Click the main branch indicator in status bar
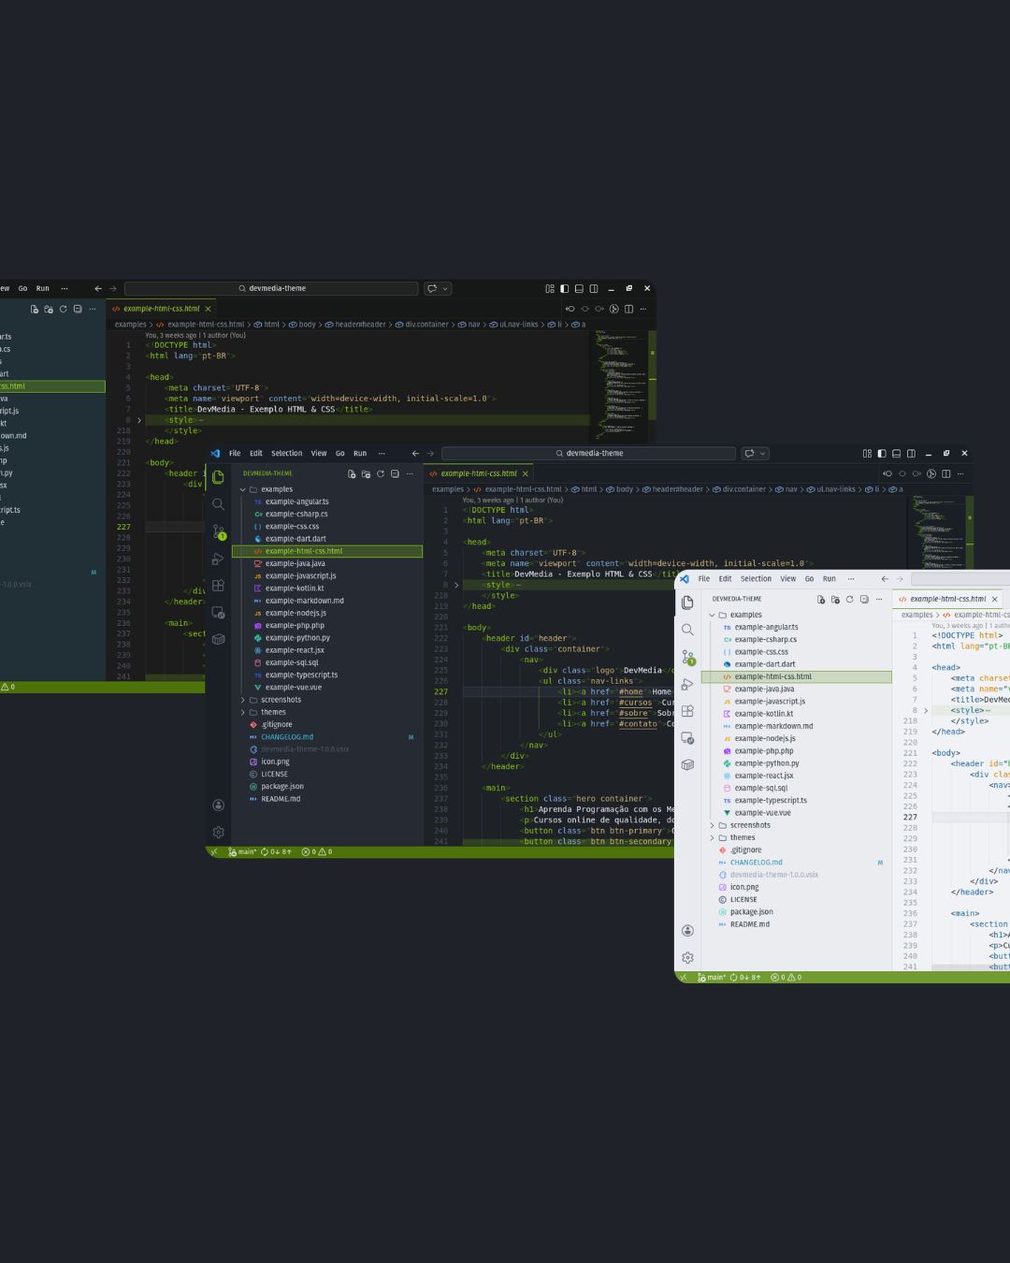The width and height of the screenshot is (1010, 1263). click(243, 851)
